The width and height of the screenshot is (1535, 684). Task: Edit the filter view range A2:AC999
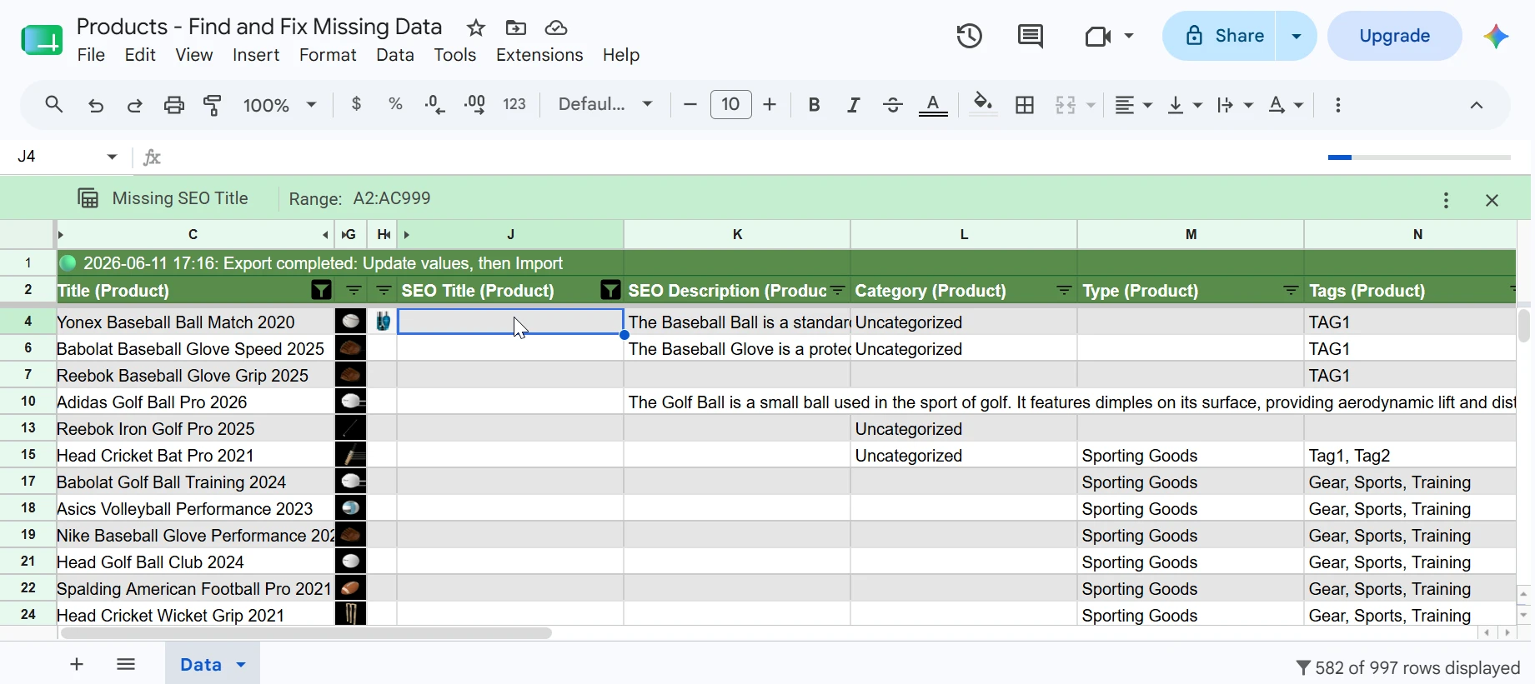pos(392,198)
